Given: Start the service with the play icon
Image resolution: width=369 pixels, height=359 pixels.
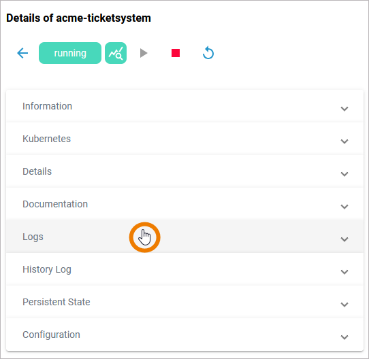Looking at the screenshot, I should click(x=144, y=53).
